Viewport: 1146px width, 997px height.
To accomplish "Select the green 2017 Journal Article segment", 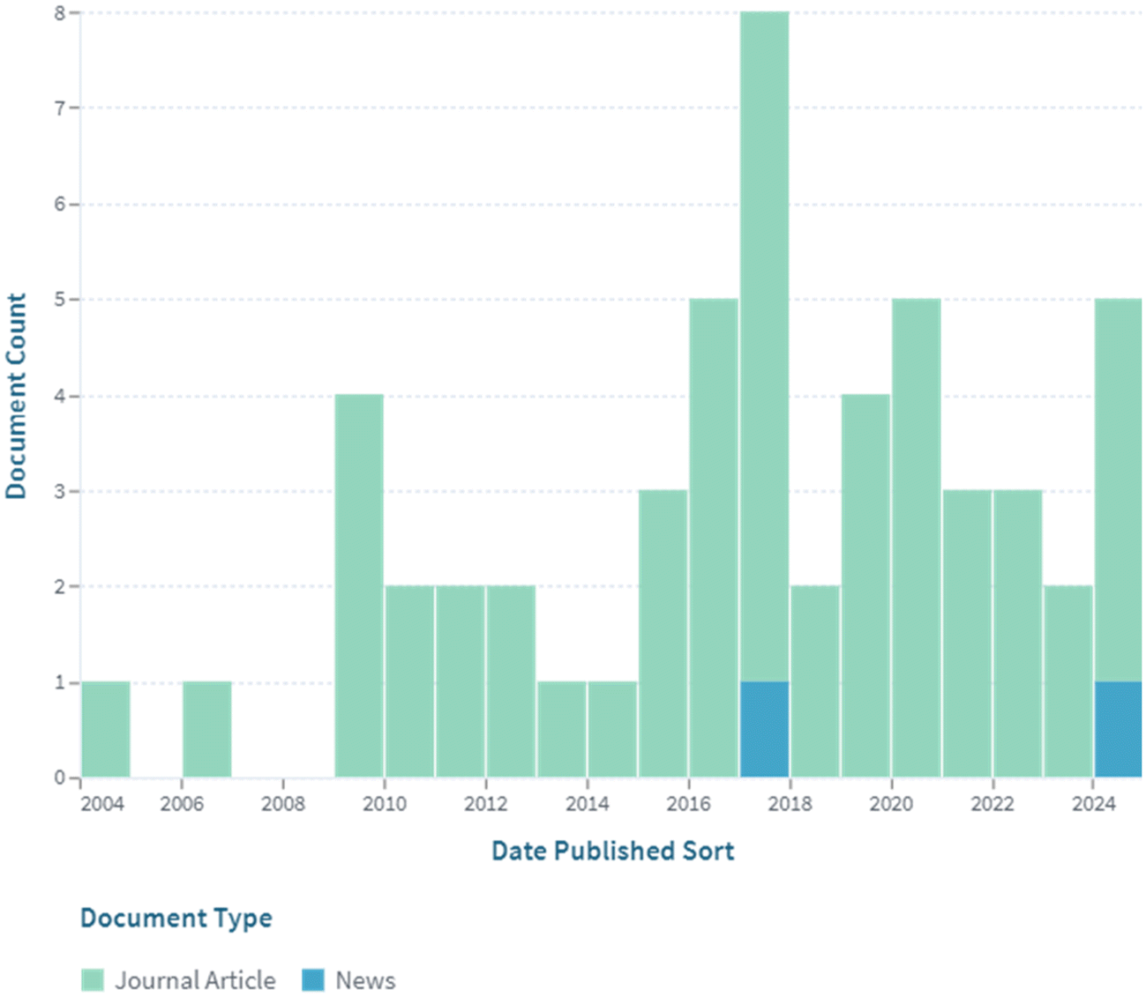I will [765, 346].
